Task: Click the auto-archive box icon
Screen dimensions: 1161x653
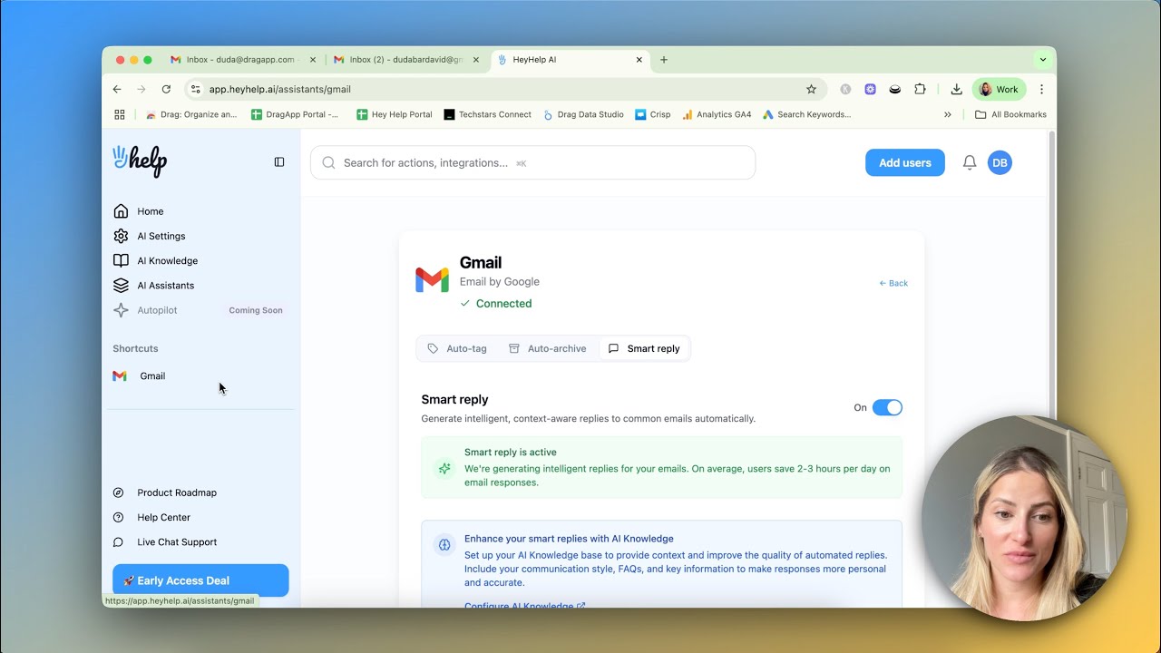Action: (x=514, y=348)
